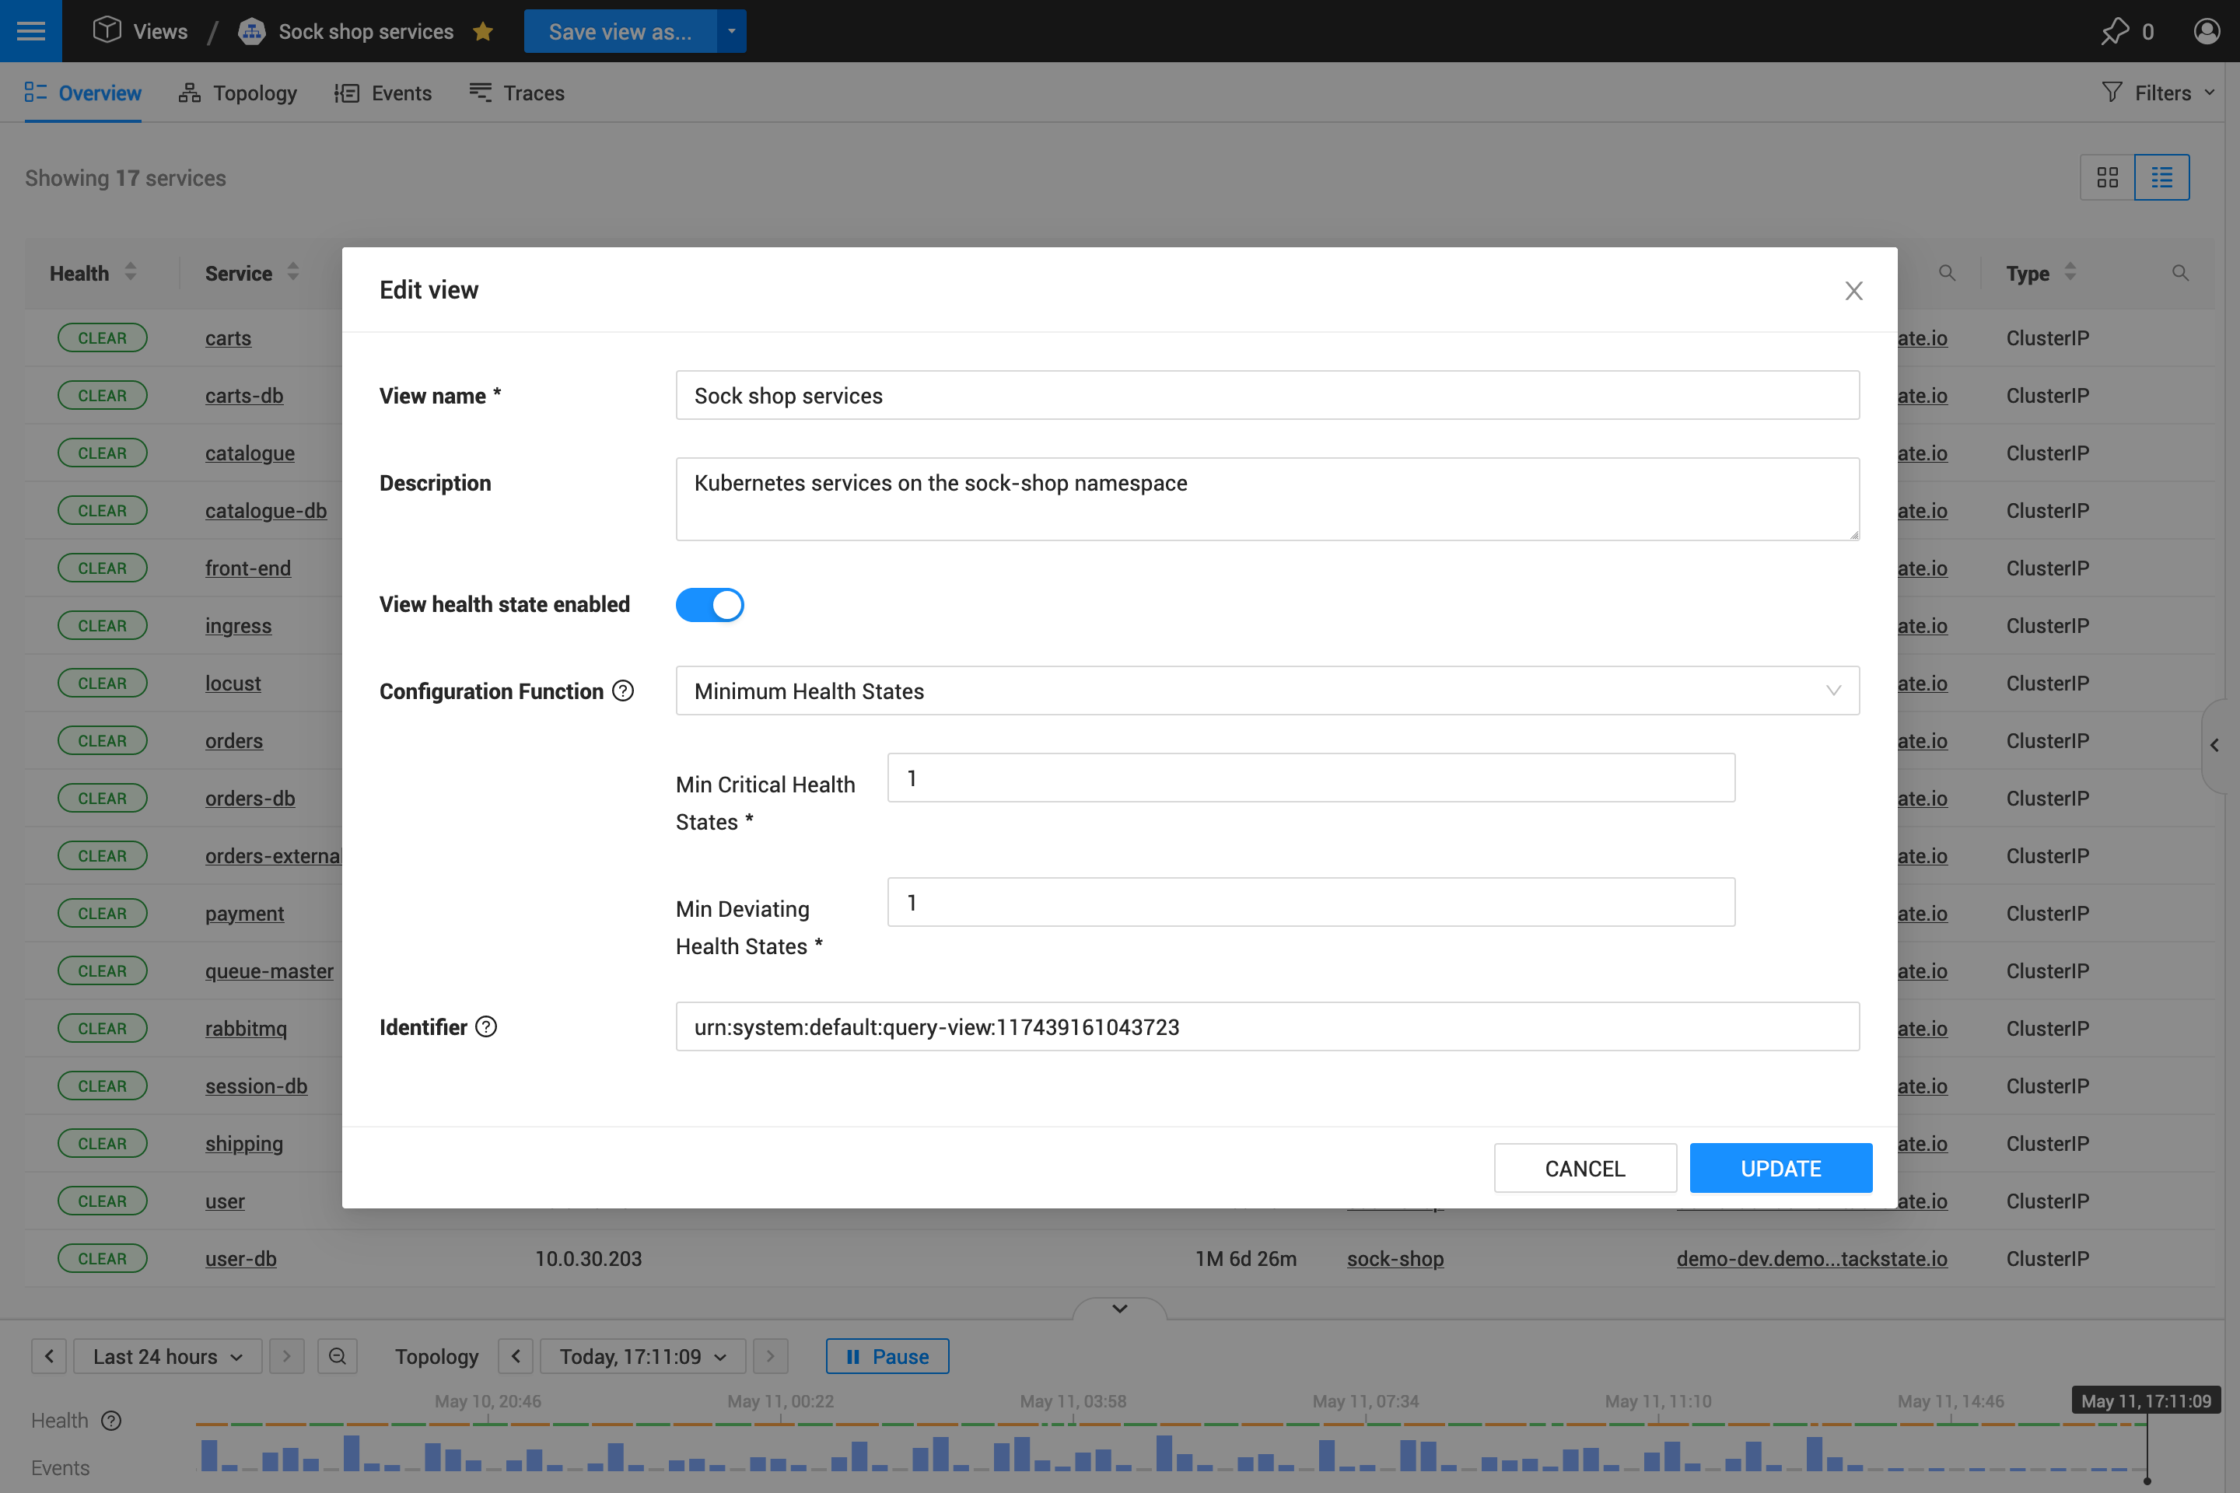
Task: Switch services to grid view
Action: (x=2108, y=177)
